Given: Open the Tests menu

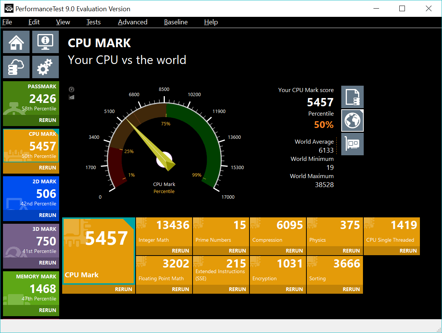Looking at the screenshot, I should (x=93, y=22).
